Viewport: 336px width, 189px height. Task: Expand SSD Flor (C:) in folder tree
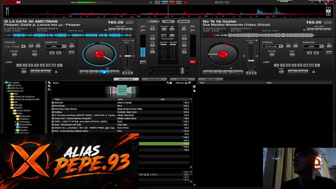pyautogui.click(x=7, y=88)
